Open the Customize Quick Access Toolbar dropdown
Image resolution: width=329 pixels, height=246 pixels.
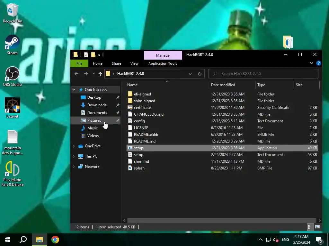click(x=99, y=55)
